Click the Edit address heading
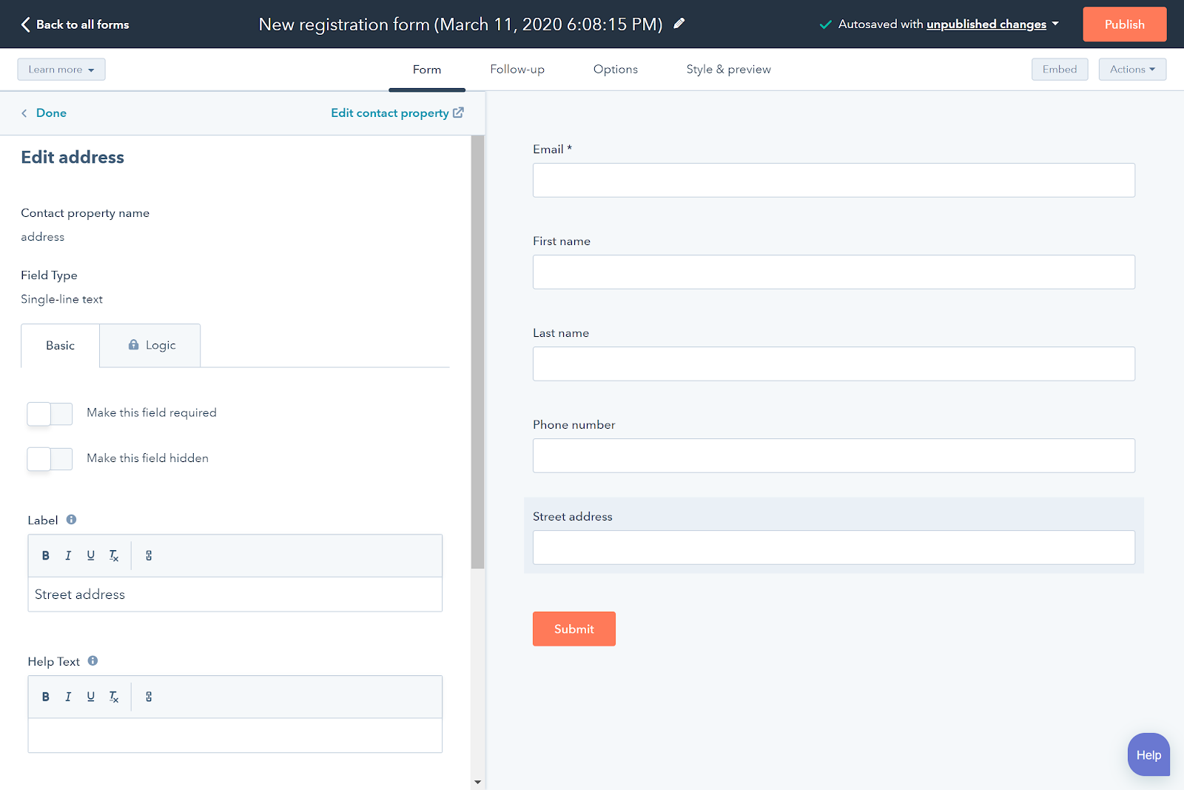This screenshot has width=1184, height=790. [73, 157]
